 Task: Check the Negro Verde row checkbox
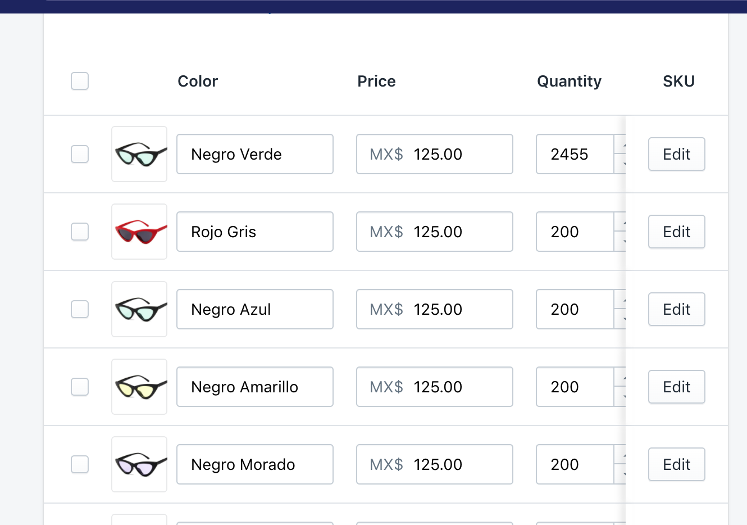[80, 154]
